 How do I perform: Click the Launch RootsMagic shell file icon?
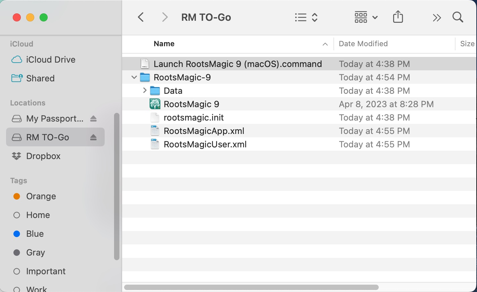pyautogui.click(x=145, y=64)
